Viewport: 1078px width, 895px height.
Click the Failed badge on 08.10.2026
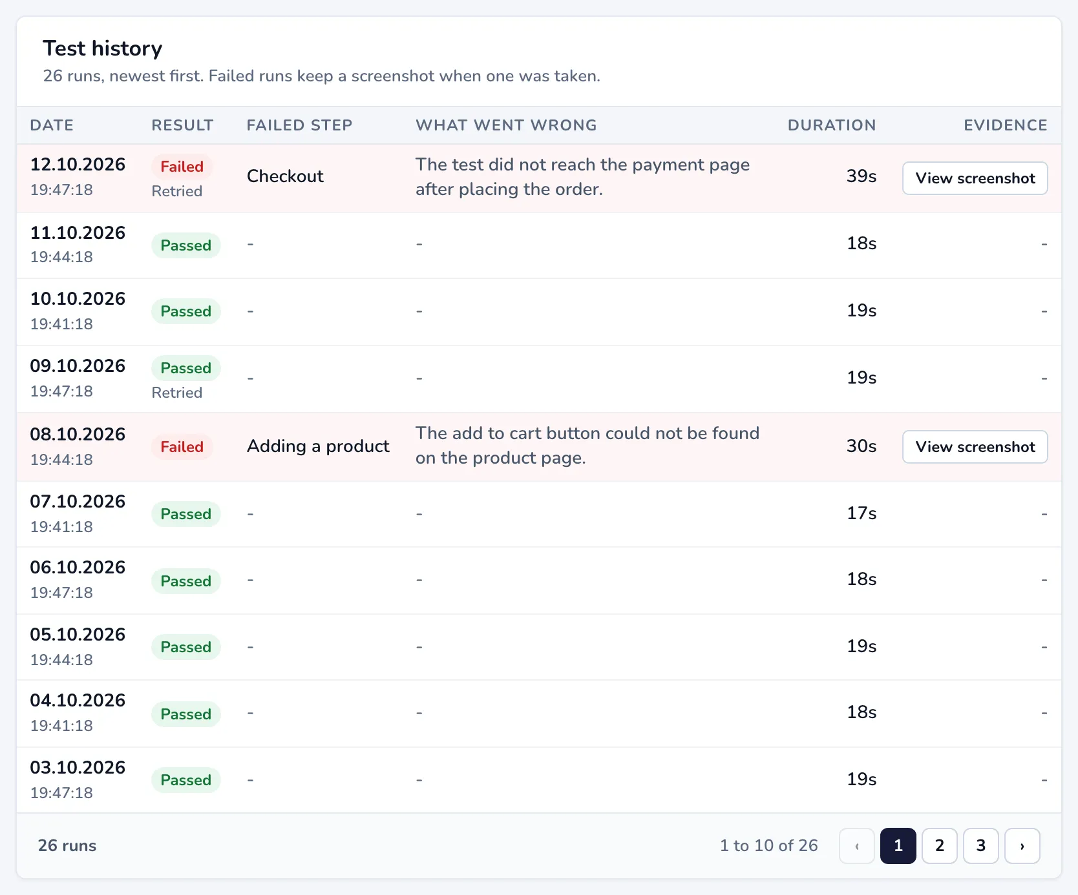[182, 447]
